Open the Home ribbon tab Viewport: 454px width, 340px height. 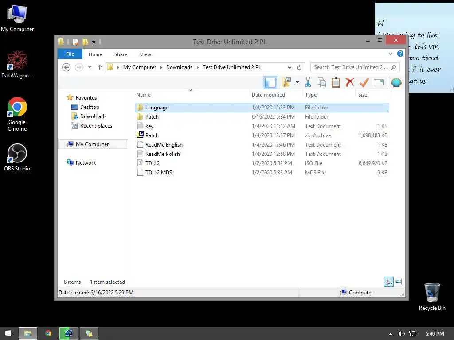click(95, 54)
